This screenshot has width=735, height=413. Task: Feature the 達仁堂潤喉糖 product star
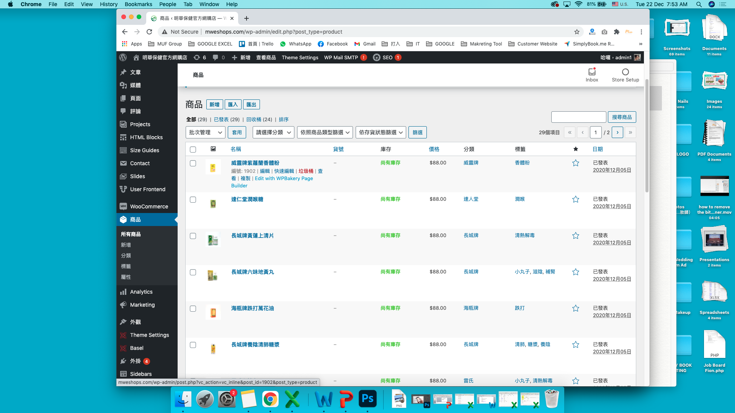pyautogui.click(x=575, y=199)
